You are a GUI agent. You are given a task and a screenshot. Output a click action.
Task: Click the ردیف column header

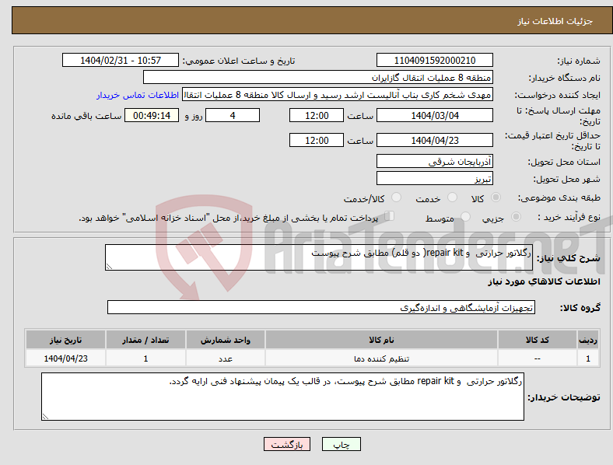tap(588, 340)
